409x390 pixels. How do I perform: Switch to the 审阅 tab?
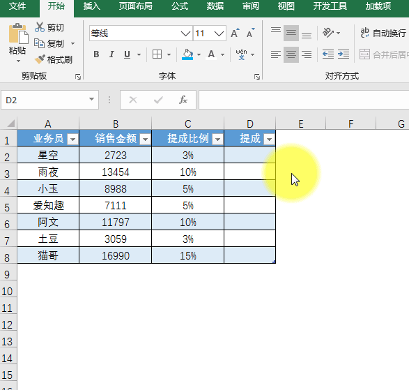pyautogui.click(x=251, y=6)
